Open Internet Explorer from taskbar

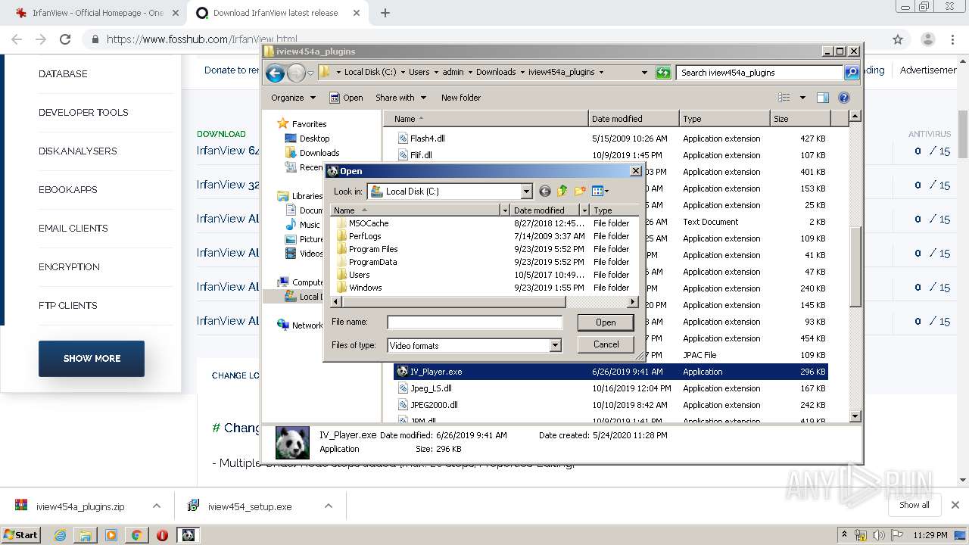[x=60, y=535]
